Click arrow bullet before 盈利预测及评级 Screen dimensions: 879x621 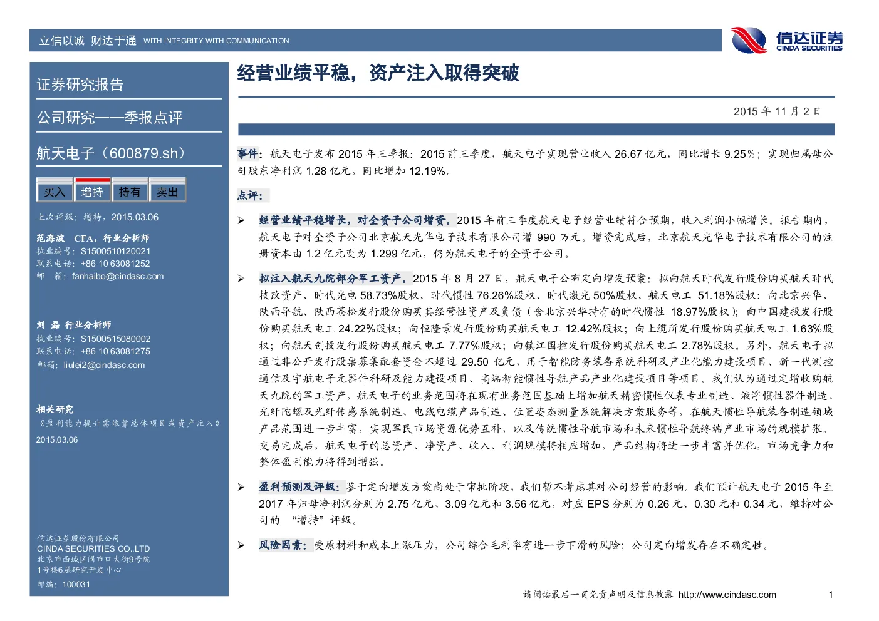click(x=241, y=487)
